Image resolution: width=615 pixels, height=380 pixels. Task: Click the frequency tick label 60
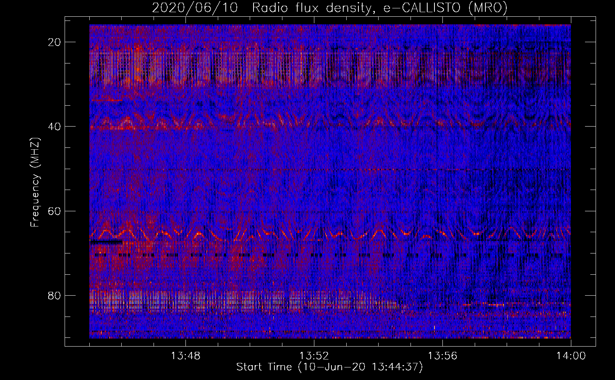tap(55, 211)
